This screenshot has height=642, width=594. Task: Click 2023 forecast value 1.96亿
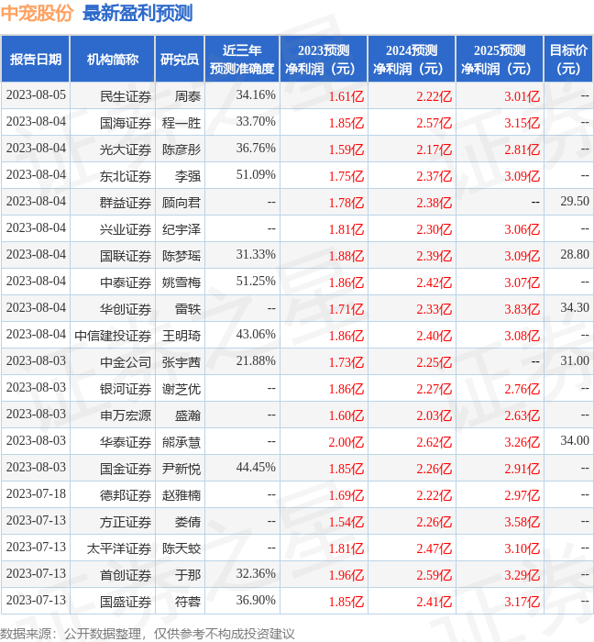346,576
